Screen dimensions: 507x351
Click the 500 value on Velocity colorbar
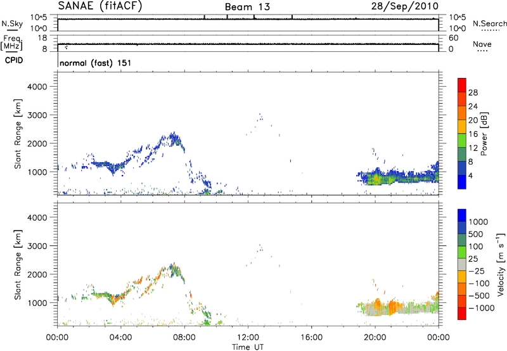tap(476, 234)
